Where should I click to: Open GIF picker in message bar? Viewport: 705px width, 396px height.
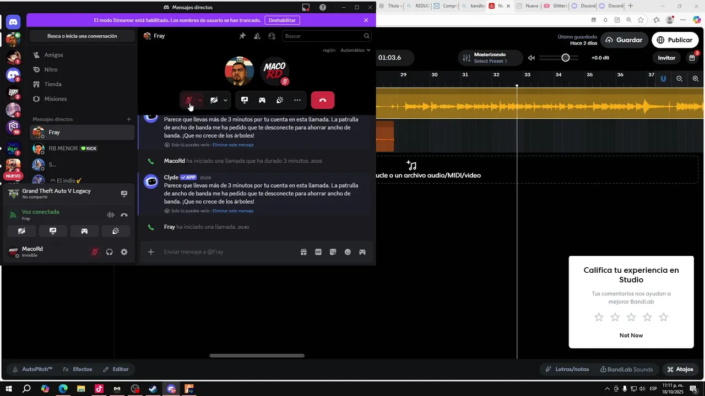click(318, 252)
